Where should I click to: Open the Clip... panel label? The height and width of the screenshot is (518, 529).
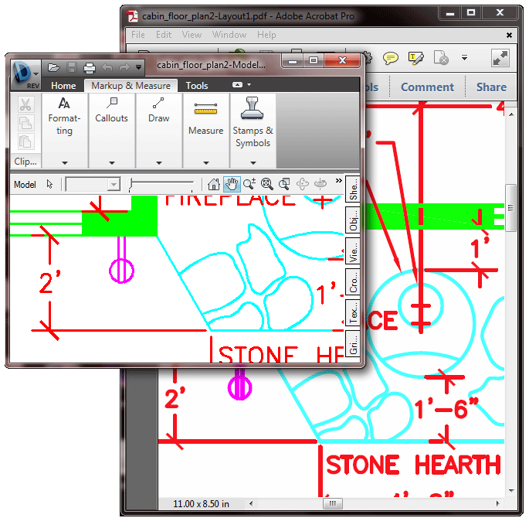click(x=25, y=162)
